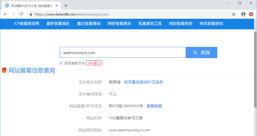
Task: Select the YXZ编程与学习之家 browser tab
Action: click(31, 6)
